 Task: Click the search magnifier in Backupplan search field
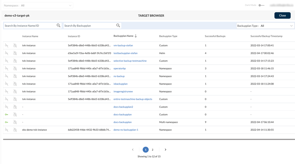click(118, 26)
